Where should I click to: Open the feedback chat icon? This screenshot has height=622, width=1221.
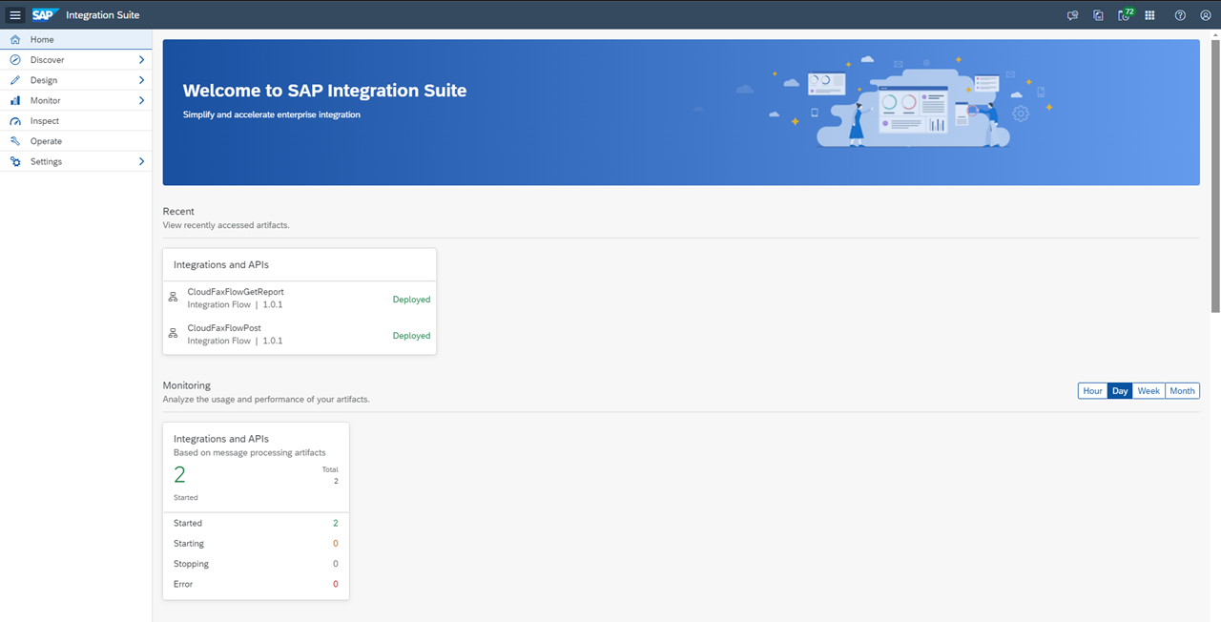point(1073,15)
